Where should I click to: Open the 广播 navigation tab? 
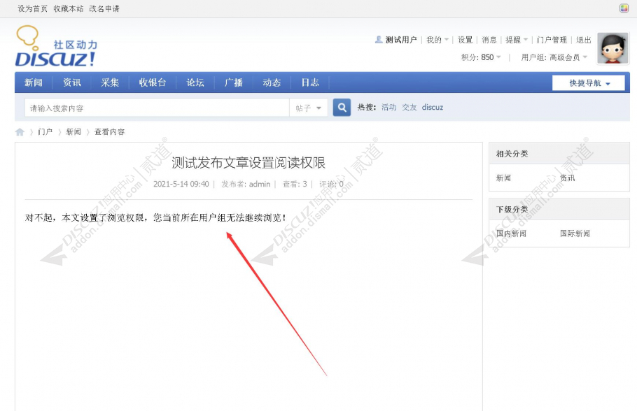coord(234,82)
